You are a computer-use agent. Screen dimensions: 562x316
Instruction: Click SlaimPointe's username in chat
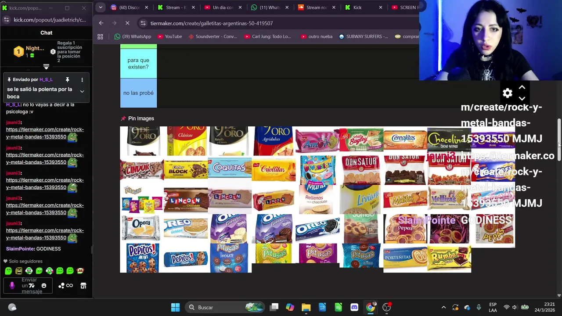pyautogui.click(x=20, y=249)
